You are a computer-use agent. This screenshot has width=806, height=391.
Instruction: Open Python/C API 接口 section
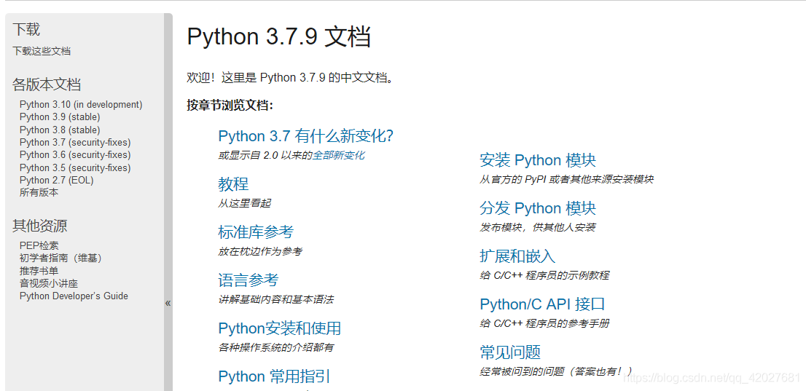coord(542,304)
